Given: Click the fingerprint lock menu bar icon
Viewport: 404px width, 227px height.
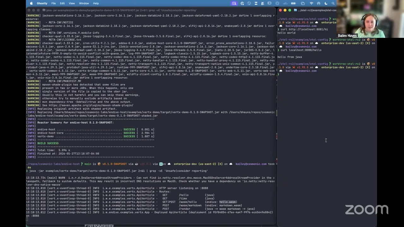Looking at the screenshot, I should tap(242, 3).
